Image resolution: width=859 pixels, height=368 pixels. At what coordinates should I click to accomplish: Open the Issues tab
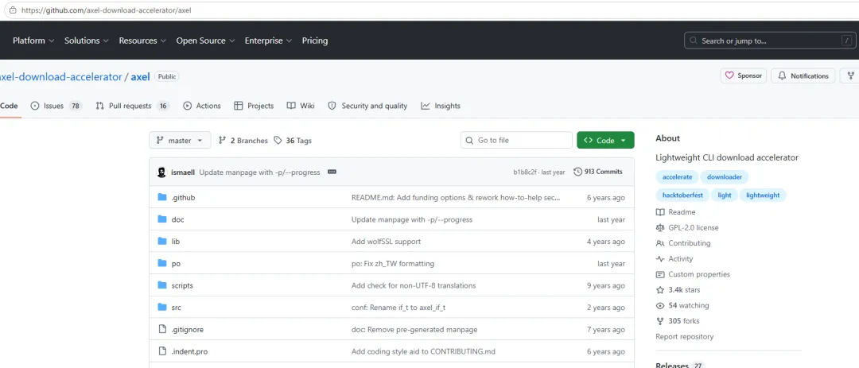(x=56, y=106)
